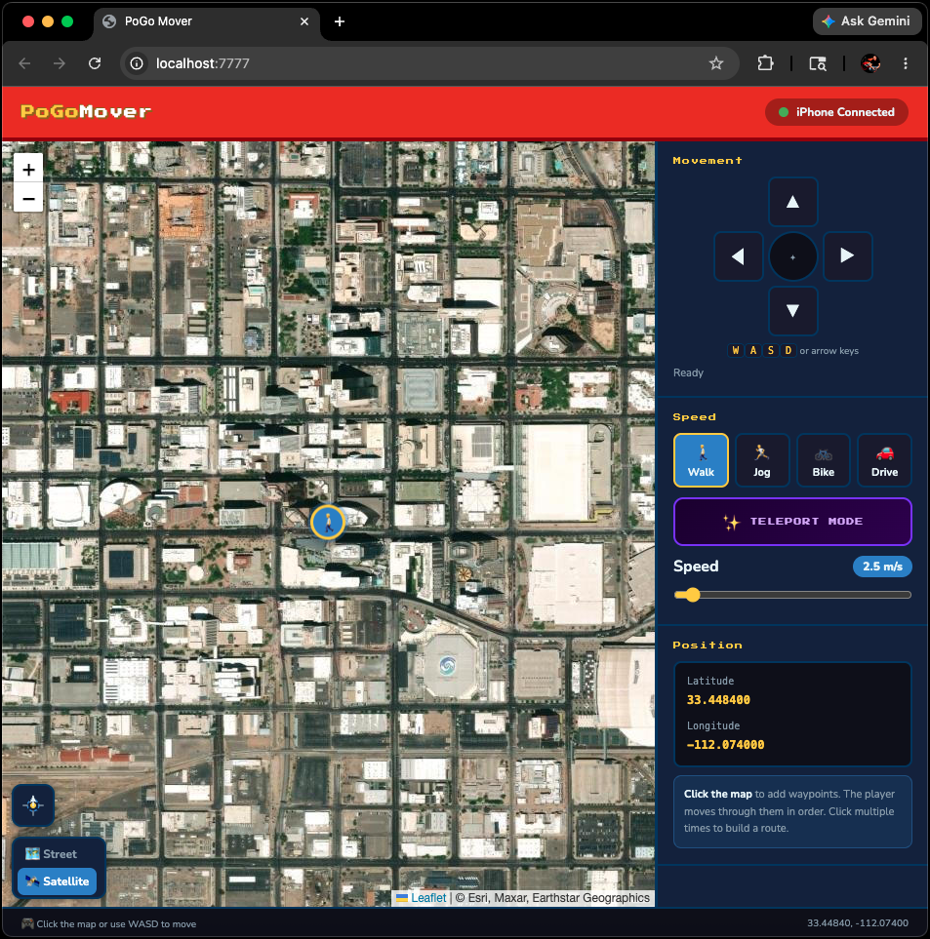
Task: Select Walk speed mode
Action: [701, 460]
